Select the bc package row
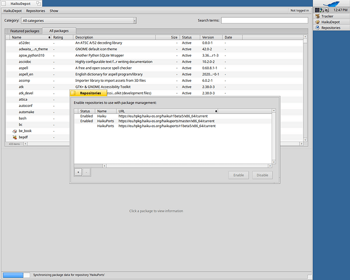The image size is (350, 280). click(38, 124)
